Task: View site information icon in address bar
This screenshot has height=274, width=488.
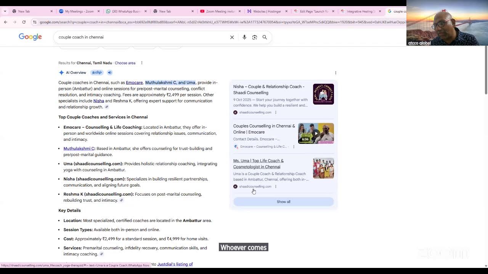Action: pos(35,22)
